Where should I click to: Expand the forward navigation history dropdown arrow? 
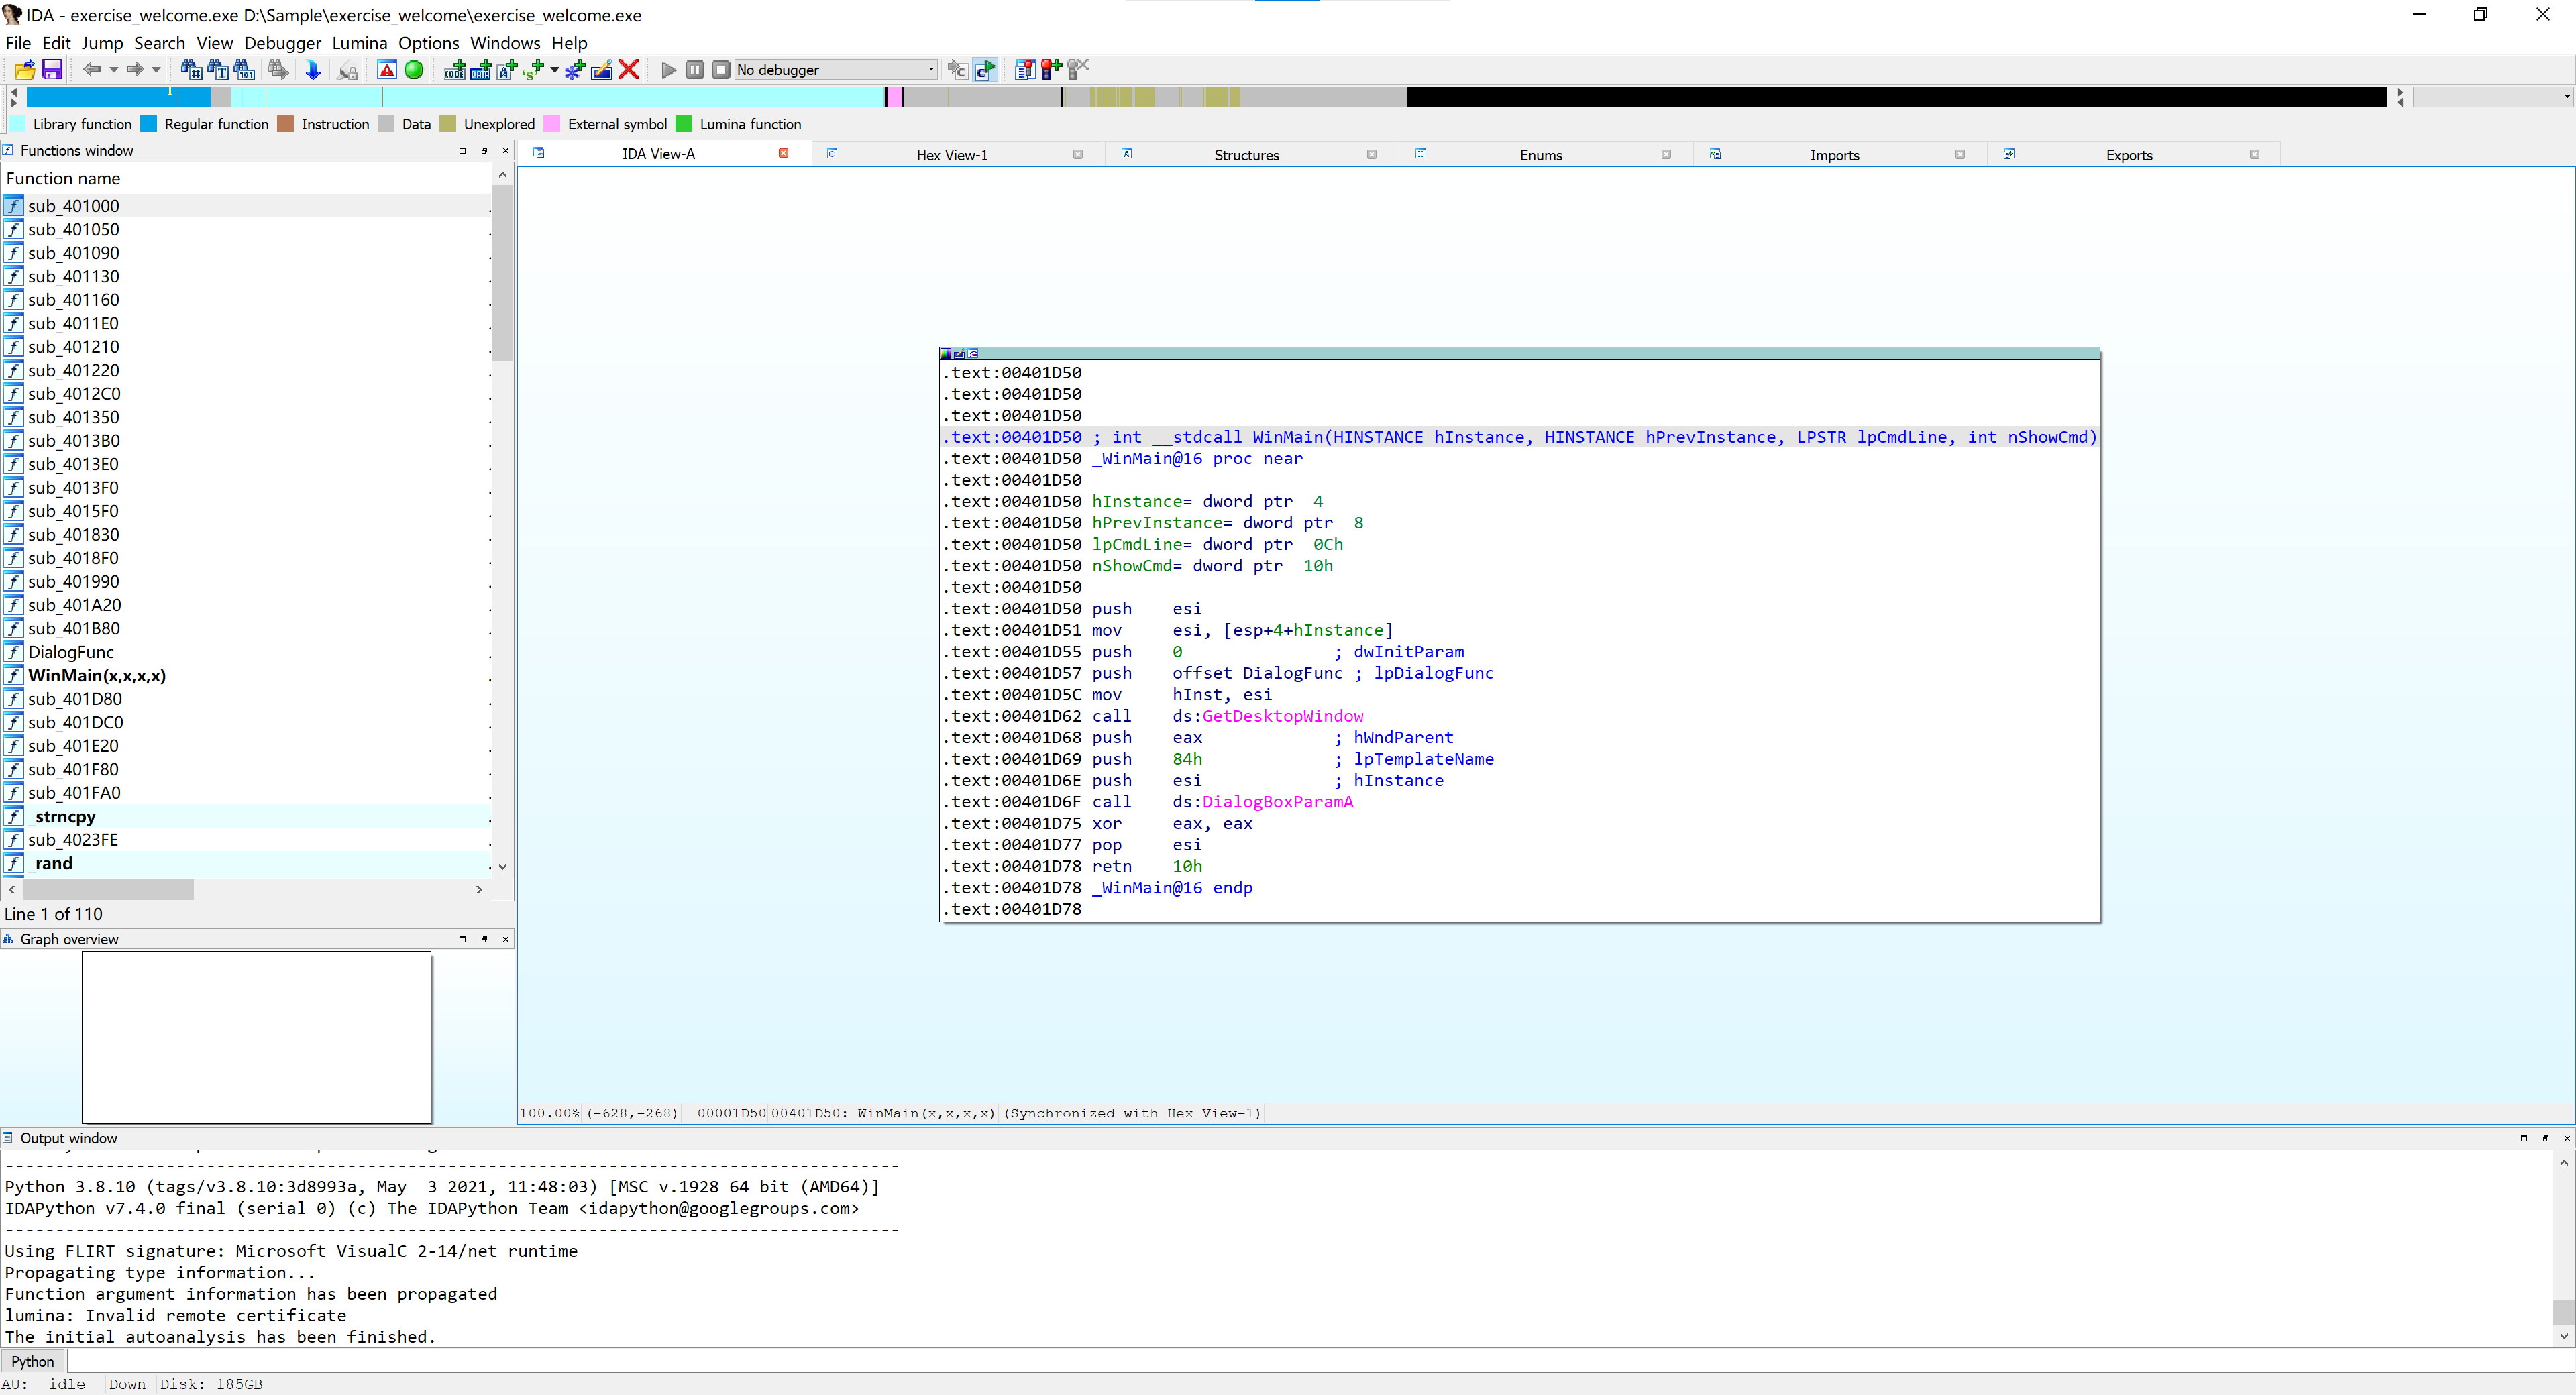[156, 69]
